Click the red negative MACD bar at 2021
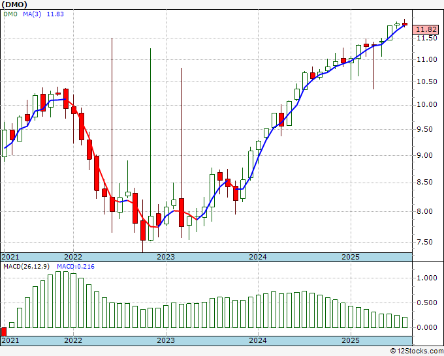The image size is (444, 356). tap(4, 332)
